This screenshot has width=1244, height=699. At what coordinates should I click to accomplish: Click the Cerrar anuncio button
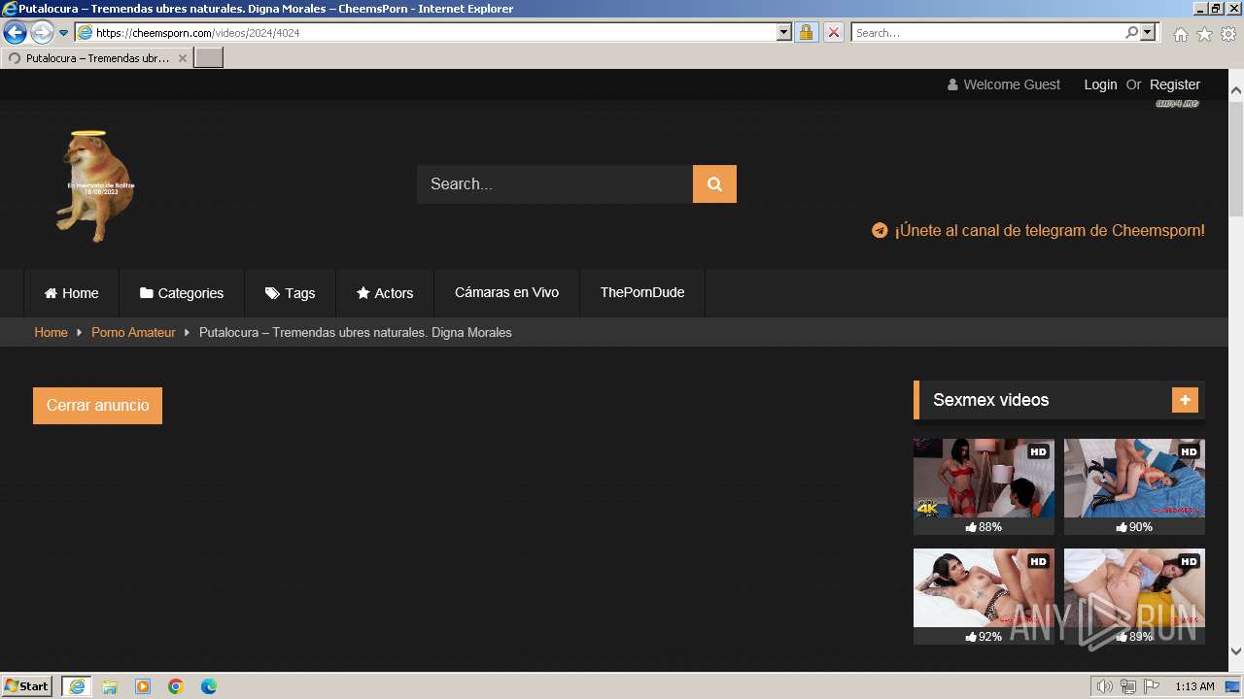coord(97,406)
